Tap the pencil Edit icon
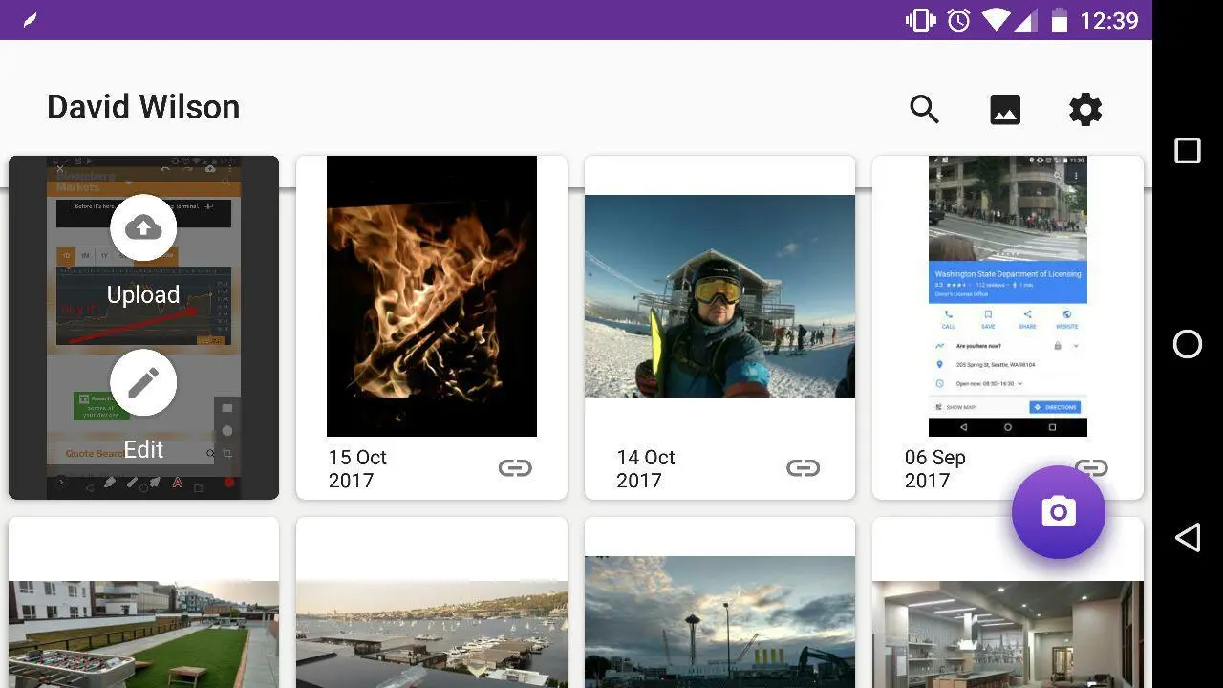The image size is (1223, 688). (143, 382)
